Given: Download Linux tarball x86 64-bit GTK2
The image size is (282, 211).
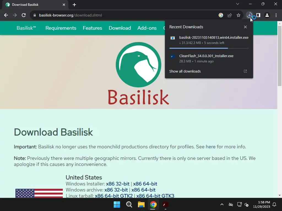Looking at the screenshot, I should click(x=114, y=196).
